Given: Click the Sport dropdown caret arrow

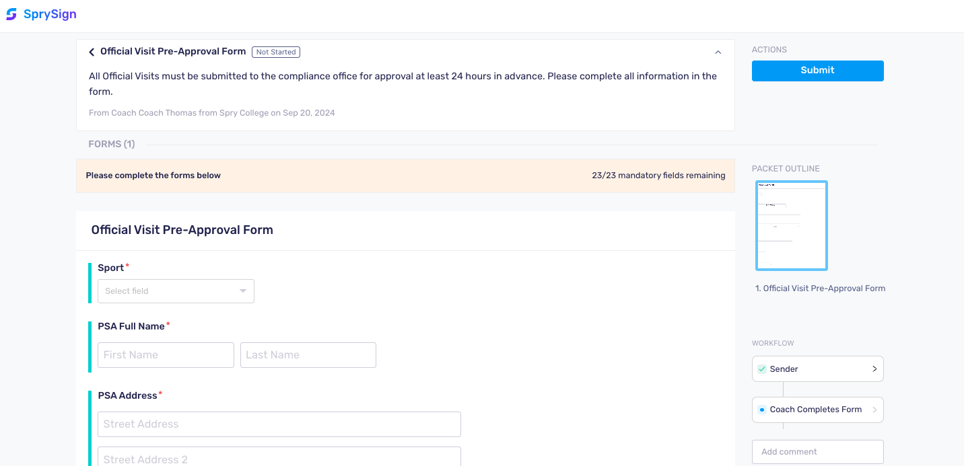Looking at the screenshot, I should [x=243, y=291].
